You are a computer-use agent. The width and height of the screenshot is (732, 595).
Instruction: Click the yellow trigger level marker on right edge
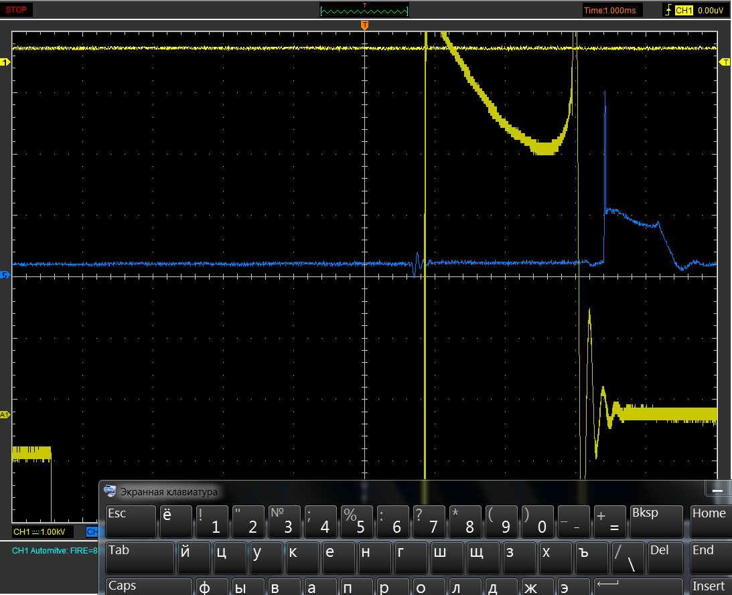pos(725,62)
